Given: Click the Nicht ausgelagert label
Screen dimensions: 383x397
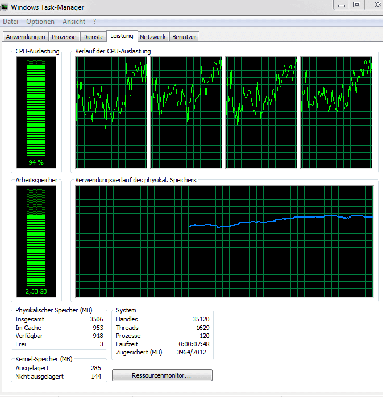Looking at the screenshot, I should [40, 377].
